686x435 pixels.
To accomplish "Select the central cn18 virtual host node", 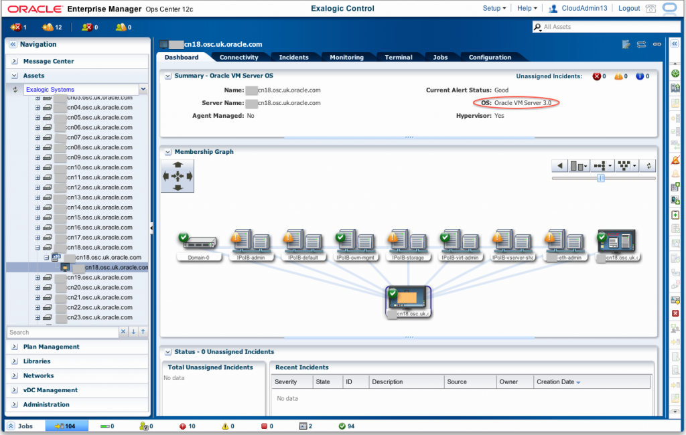I will pos(409,302).
